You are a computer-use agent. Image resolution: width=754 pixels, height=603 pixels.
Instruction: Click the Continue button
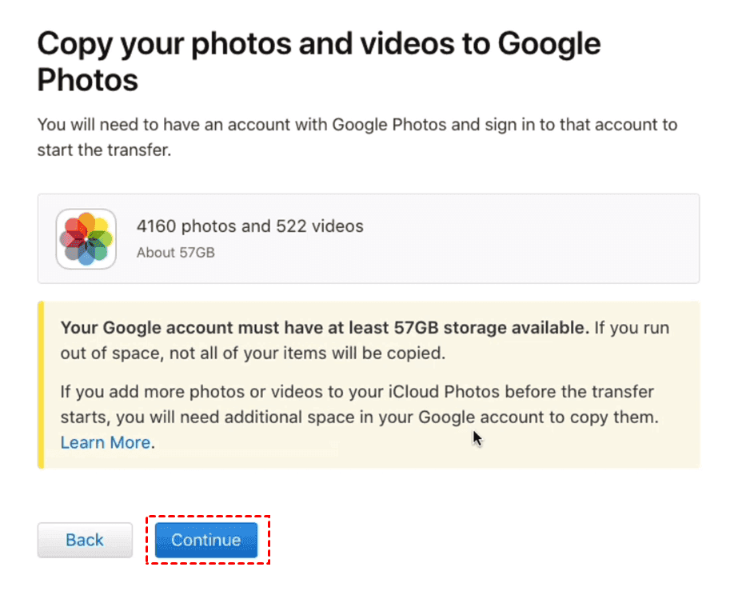click(206, 540)
